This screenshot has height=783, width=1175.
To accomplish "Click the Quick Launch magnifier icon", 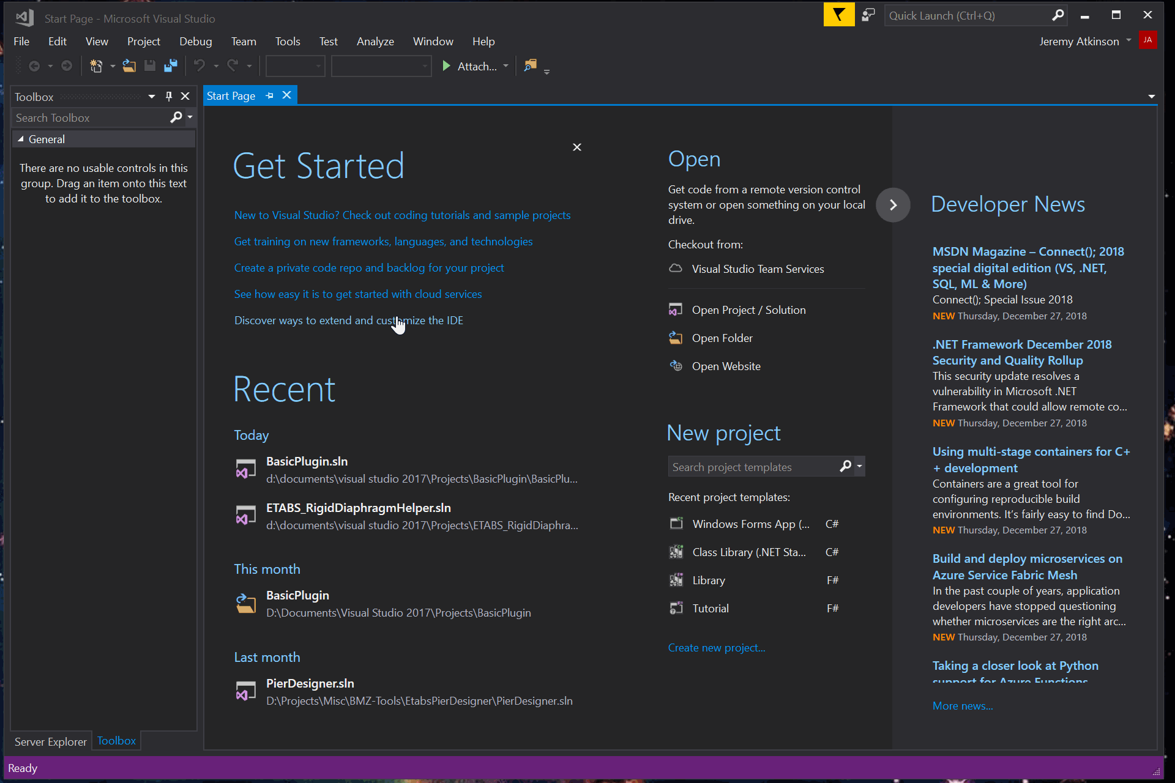I will [x=1057, y=15].
